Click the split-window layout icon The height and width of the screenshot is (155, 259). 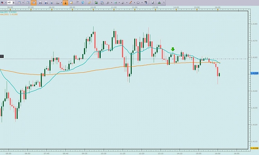coord(28,2)
